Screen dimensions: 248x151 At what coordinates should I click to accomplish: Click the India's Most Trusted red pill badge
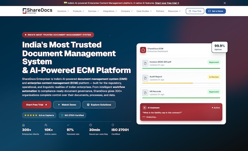58,35
